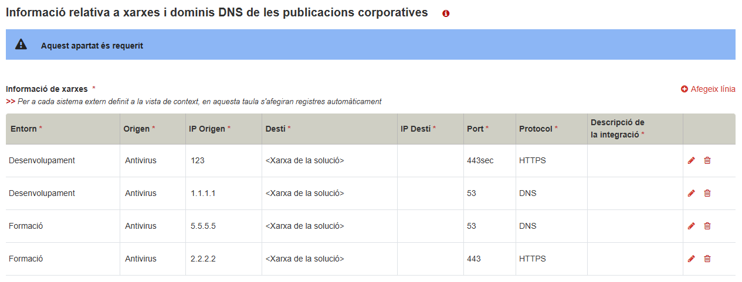Viewport: 742px width, 282px height.
Task: Click port 443 in the 2.2.2.2 row
Action: click(x=474, y=259)
